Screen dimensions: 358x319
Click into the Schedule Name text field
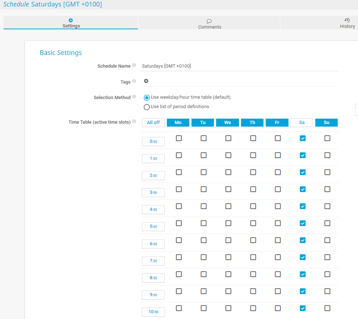tap(240, 66)
